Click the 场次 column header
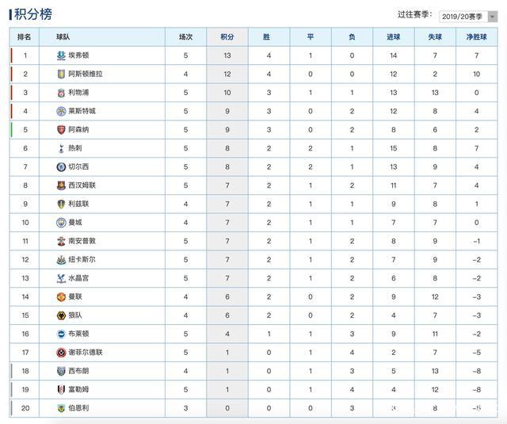This screenshot has width=507, height=424. tap(185, 36)
